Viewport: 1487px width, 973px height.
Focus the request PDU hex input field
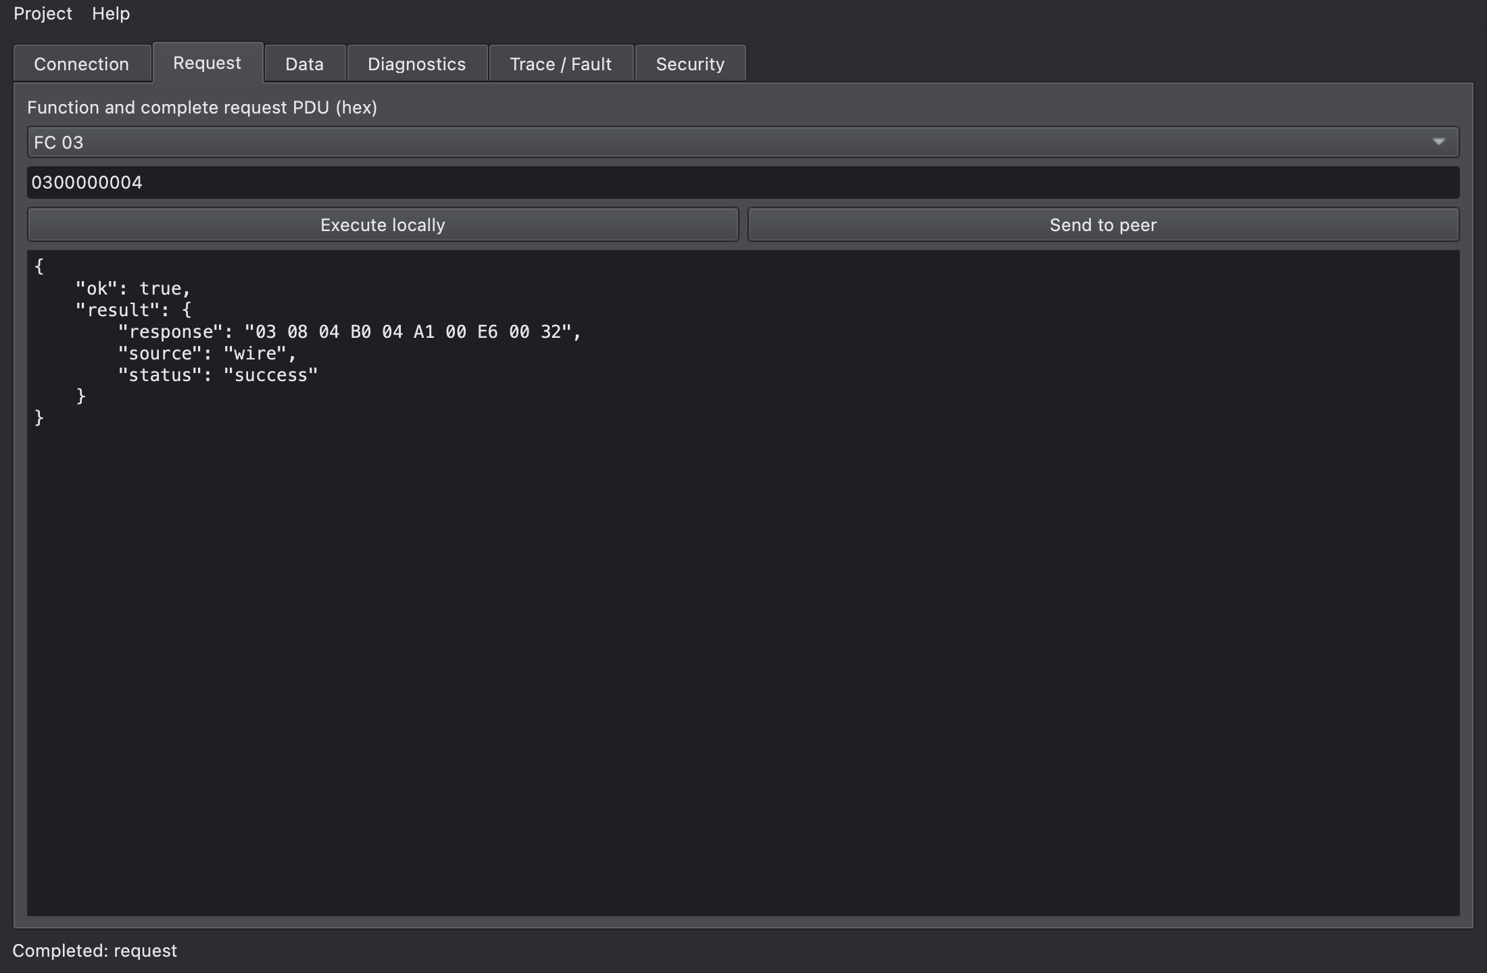(743, 182)
